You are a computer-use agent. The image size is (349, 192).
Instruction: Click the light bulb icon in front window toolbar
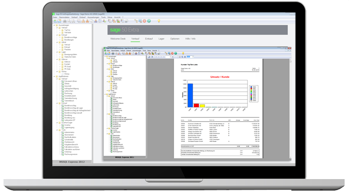(183, 53)
